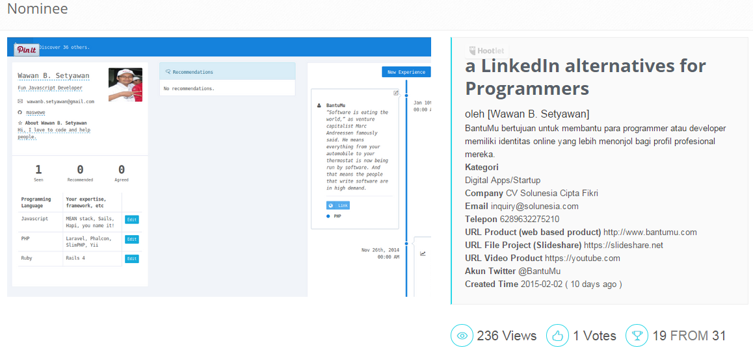Click the GitHub icon beside maswewe
Image resolution: width=753 pixels, height=352 pixels.
(20, 112)
